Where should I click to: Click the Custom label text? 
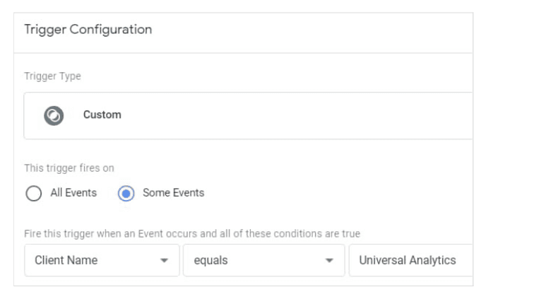coord(102,115)
